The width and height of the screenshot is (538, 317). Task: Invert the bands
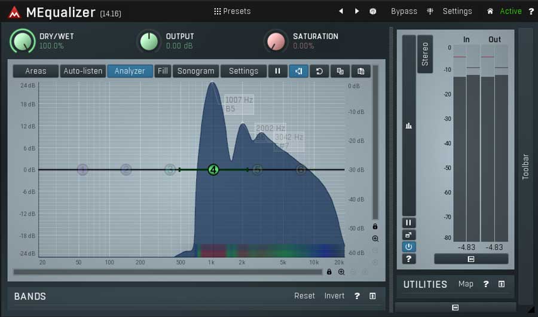334,295
